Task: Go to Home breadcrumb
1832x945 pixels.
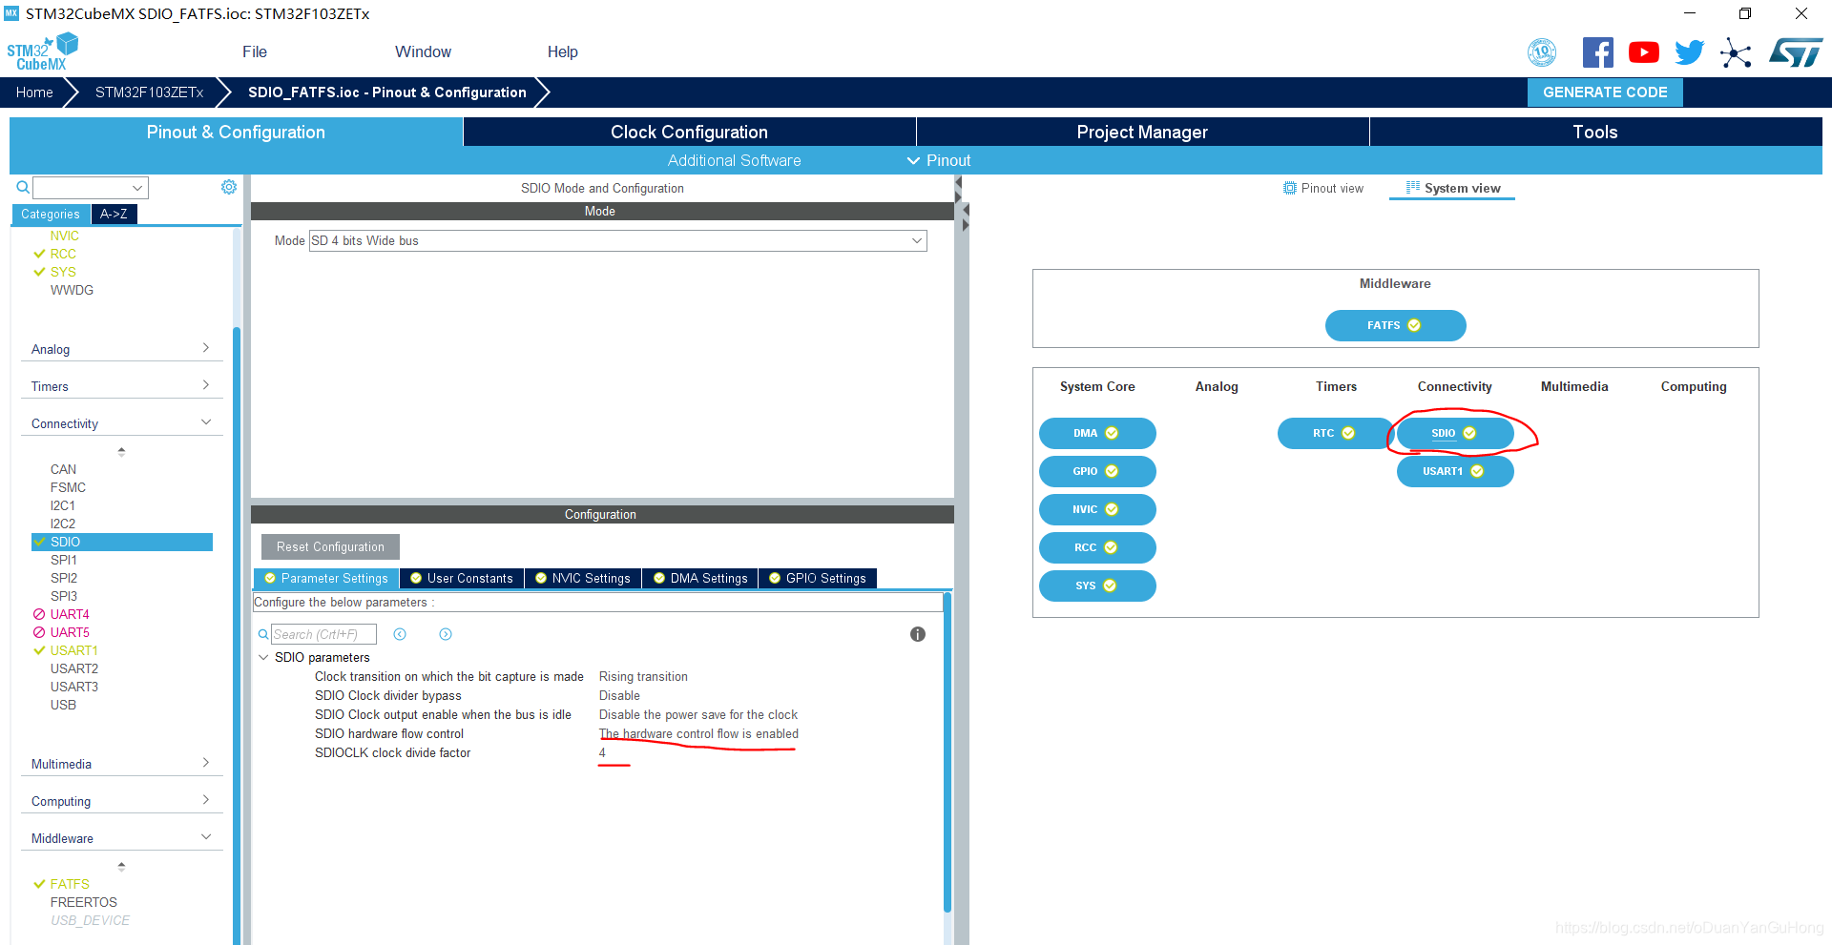Action: pos(34,92)
